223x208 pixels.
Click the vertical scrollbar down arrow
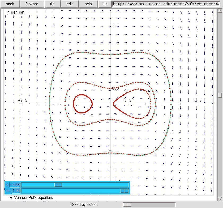point(220,198)
